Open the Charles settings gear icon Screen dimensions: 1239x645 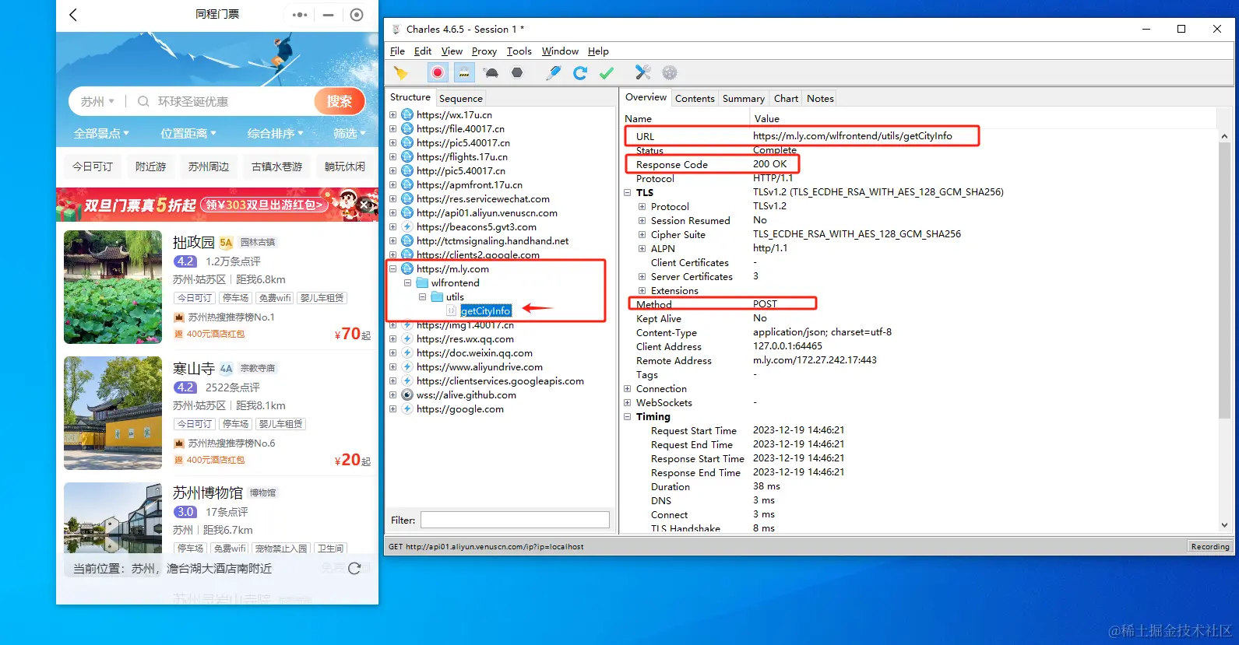(670, 72)
